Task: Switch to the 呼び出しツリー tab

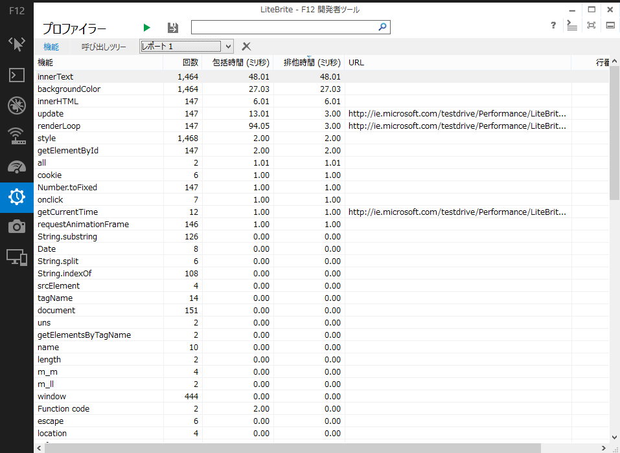Action: (x=104, y=47)
